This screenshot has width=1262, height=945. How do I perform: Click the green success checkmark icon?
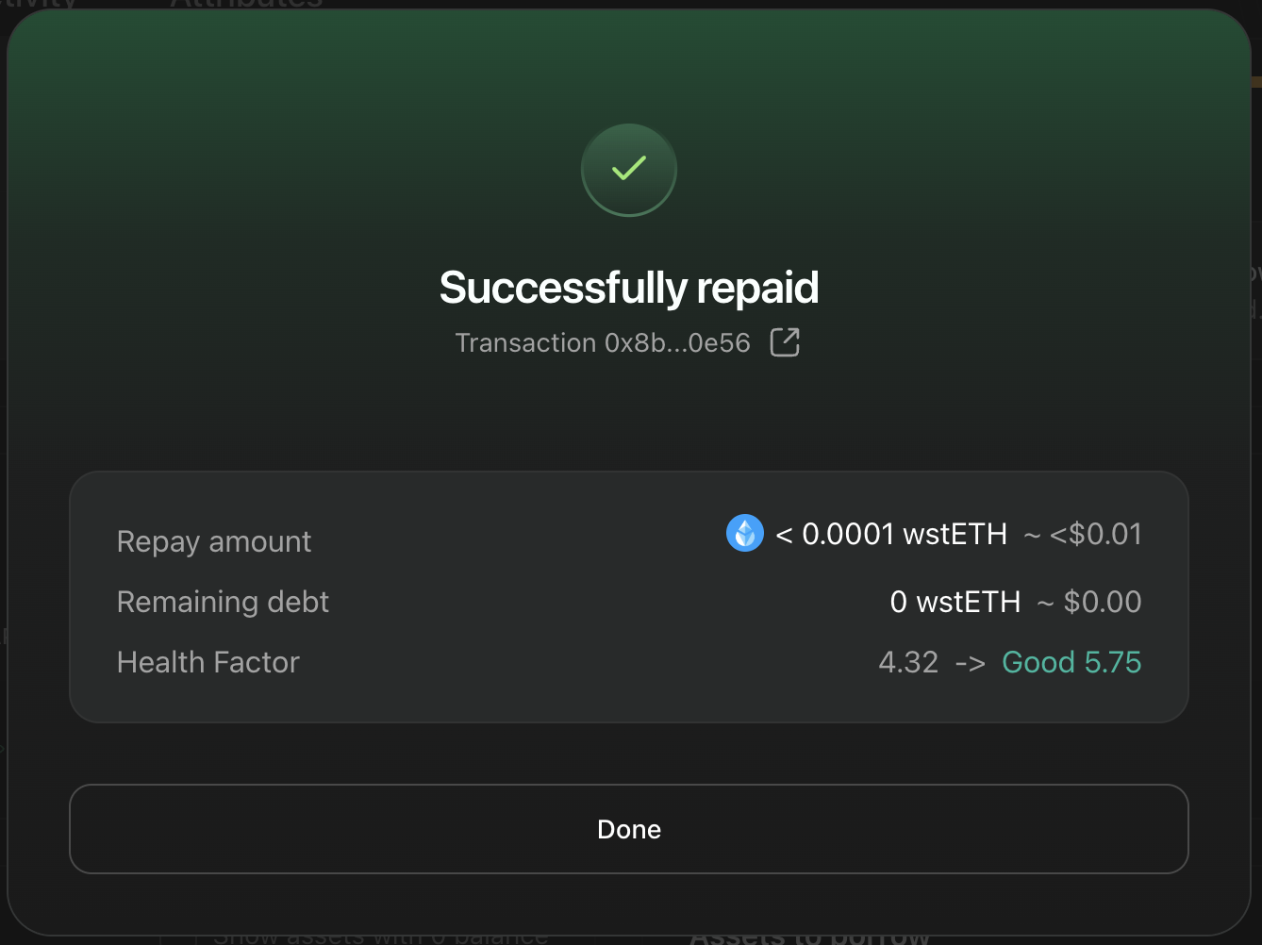629,170
